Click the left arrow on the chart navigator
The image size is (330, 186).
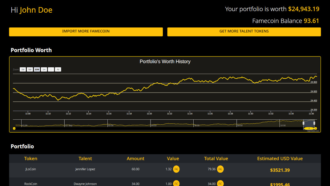14,128
